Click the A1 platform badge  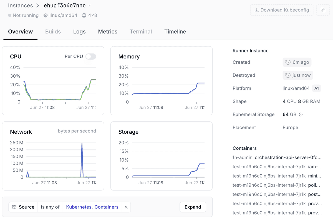point(317,88)
